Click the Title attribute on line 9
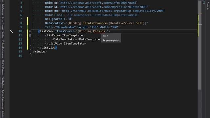 pyautogui.click(x=49, y=27)
